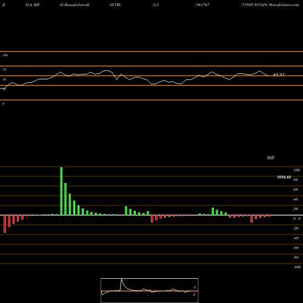Click the MR panel title label
Image resolution: width=303 pixels, height=303 pixels.
(270, 158)
